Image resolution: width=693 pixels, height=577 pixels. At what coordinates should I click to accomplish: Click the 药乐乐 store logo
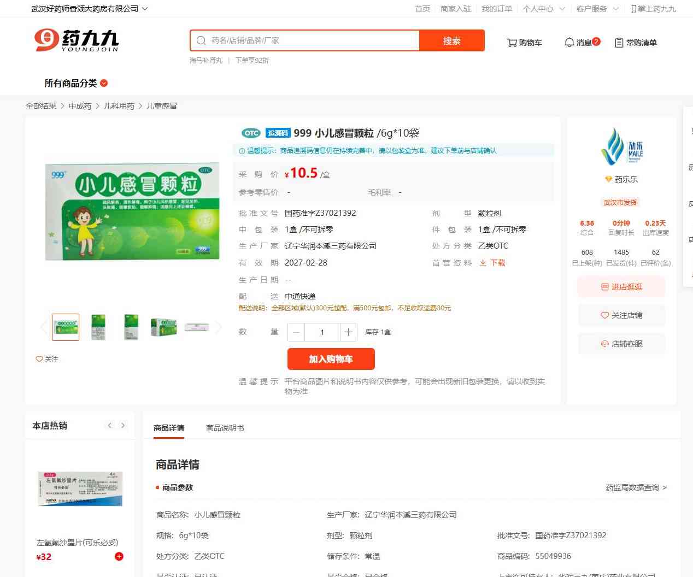coord(621,146)
